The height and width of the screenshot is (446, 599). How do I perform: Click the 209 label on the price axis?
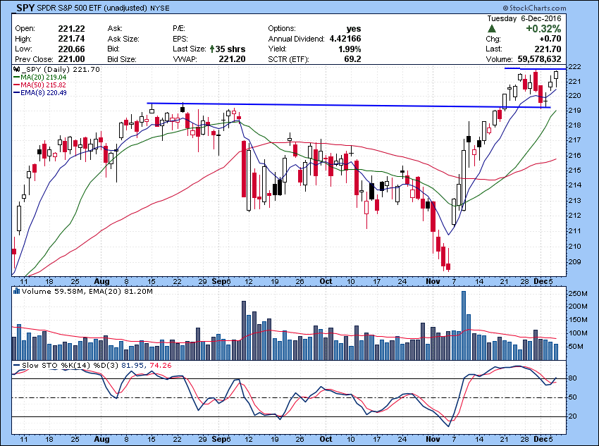[575, 262]
